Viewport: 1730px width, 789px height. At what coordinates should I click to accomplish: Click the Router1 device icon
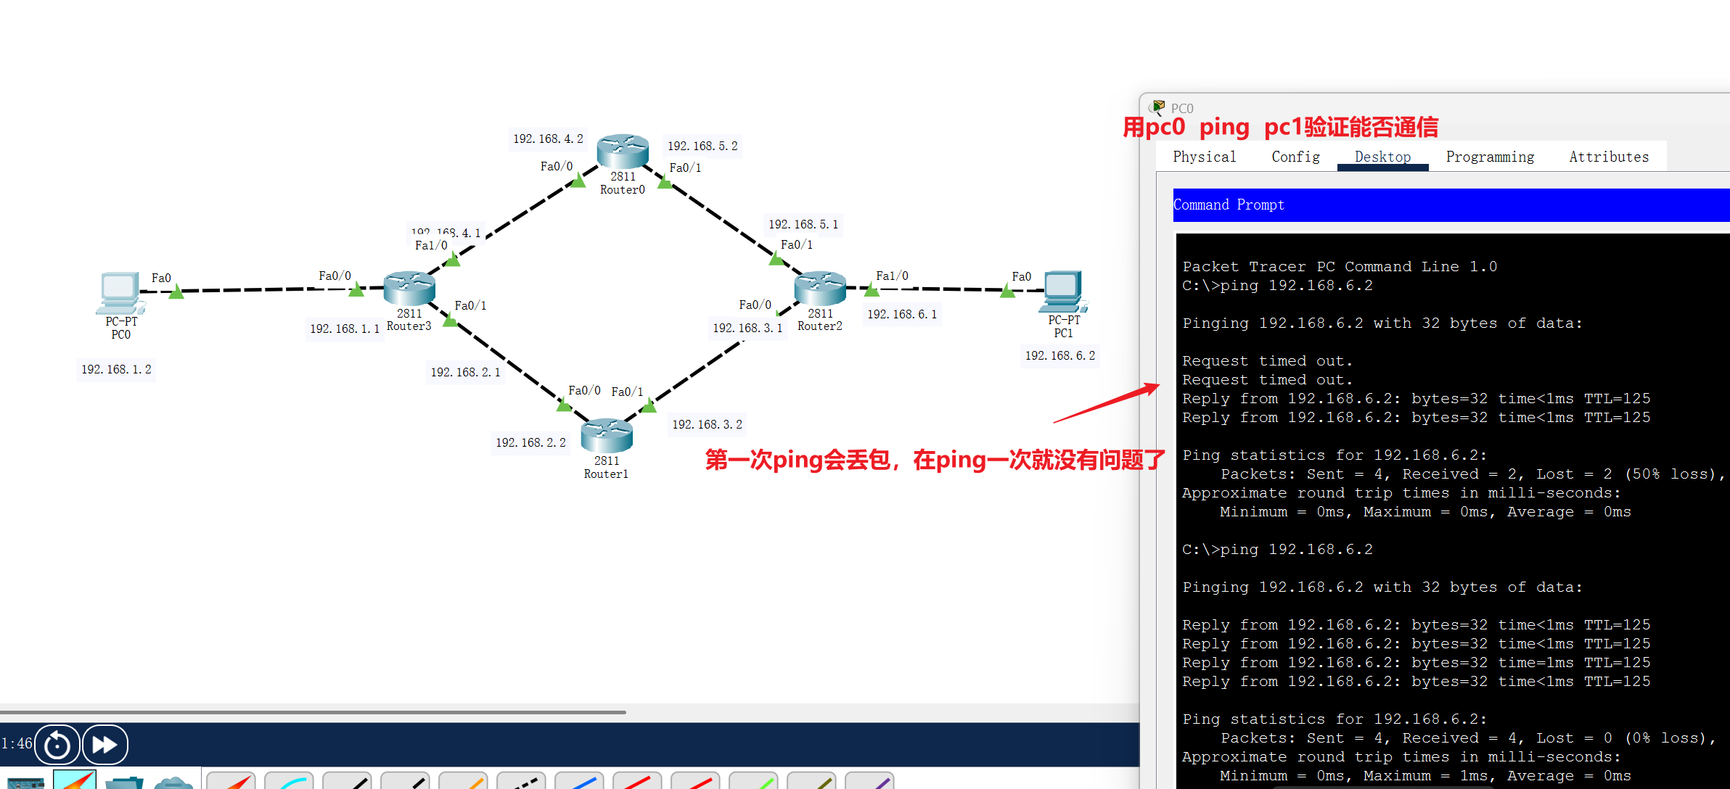point(606,435)
